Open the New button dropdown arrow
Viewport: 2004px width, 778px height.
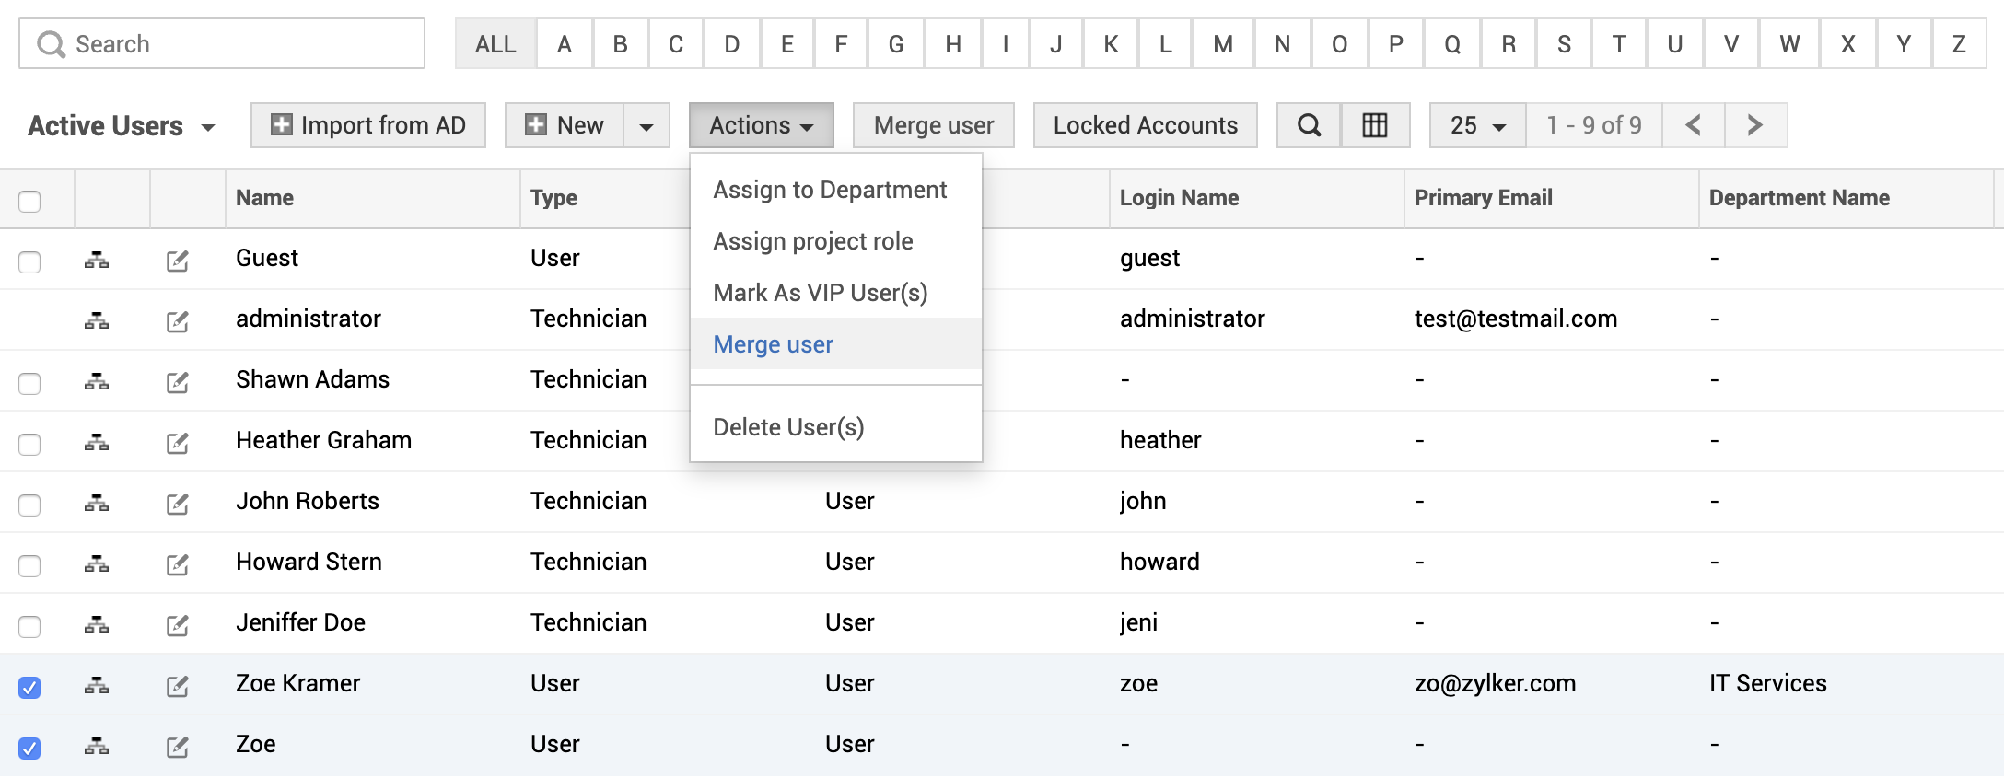click(647, 125)
